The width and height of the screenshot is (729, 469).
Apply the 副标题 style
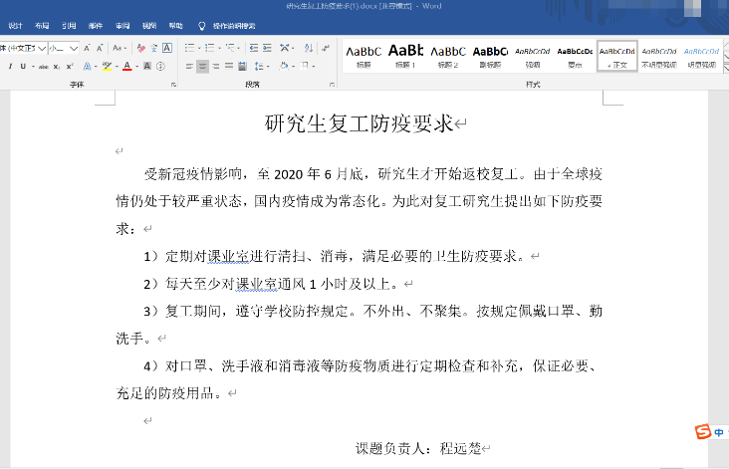tap(490, 56)
